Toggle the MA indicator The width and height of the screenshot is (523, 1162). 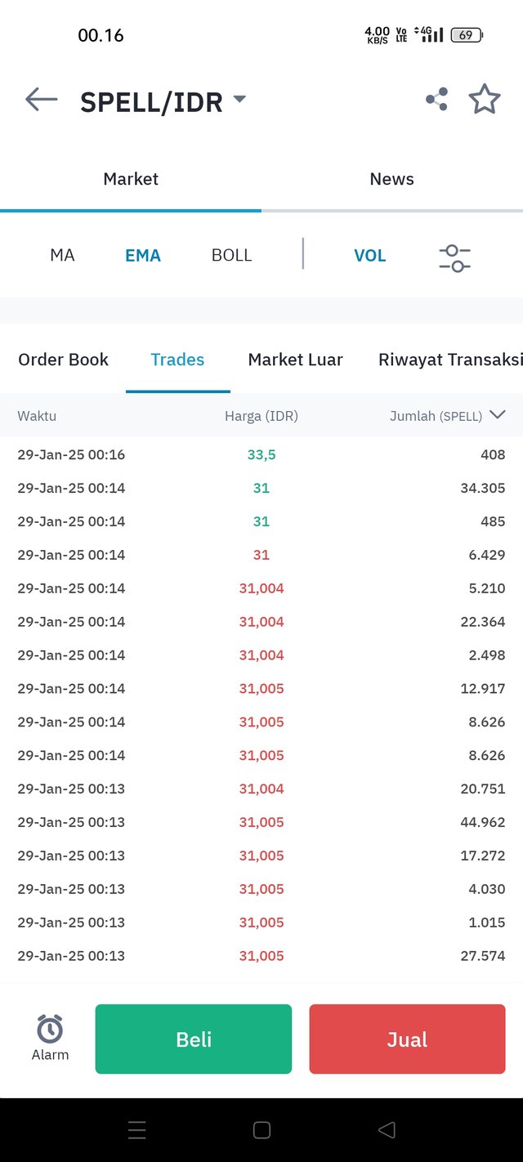62,255
